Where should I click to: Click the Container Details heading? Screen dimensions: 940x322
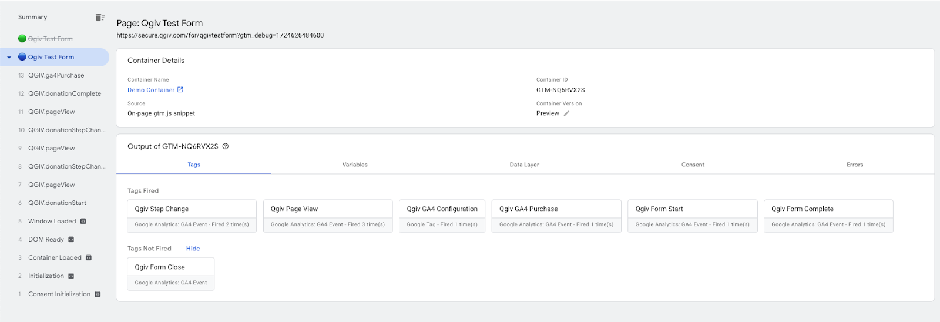point(156,60)
